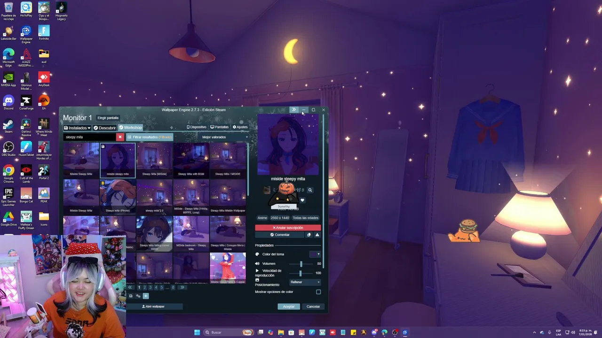Click the taskbar Buscar search box

229,332
